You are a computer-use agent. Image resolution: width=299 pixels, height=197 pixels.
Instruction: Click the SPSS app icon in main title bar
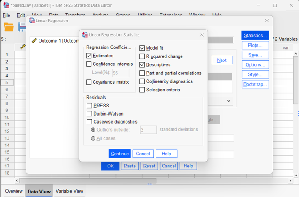(x=6, y=5)
